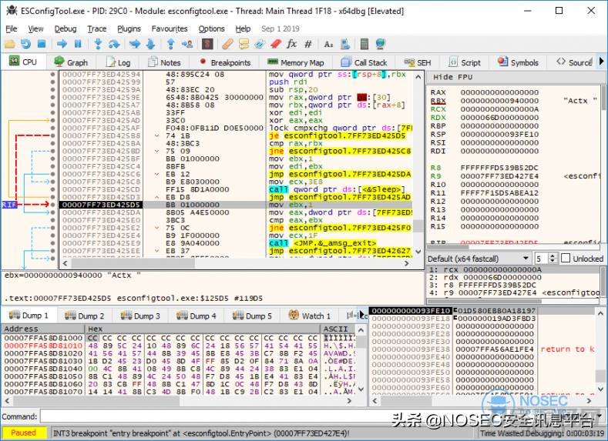Toggle breakpoint bullet at 00007FF73ED425AB
The height and width of the screenshot is (441, 608).
(52, 112)
